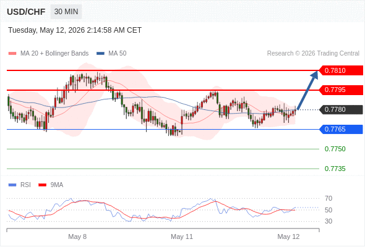Click the 9MA red legend swatch

(42, 185)
